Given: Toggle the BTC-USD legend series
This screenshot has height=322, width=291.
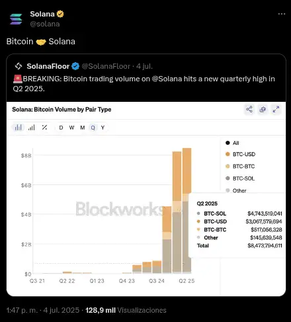Looking at the screenshot, I should point(240,154).
